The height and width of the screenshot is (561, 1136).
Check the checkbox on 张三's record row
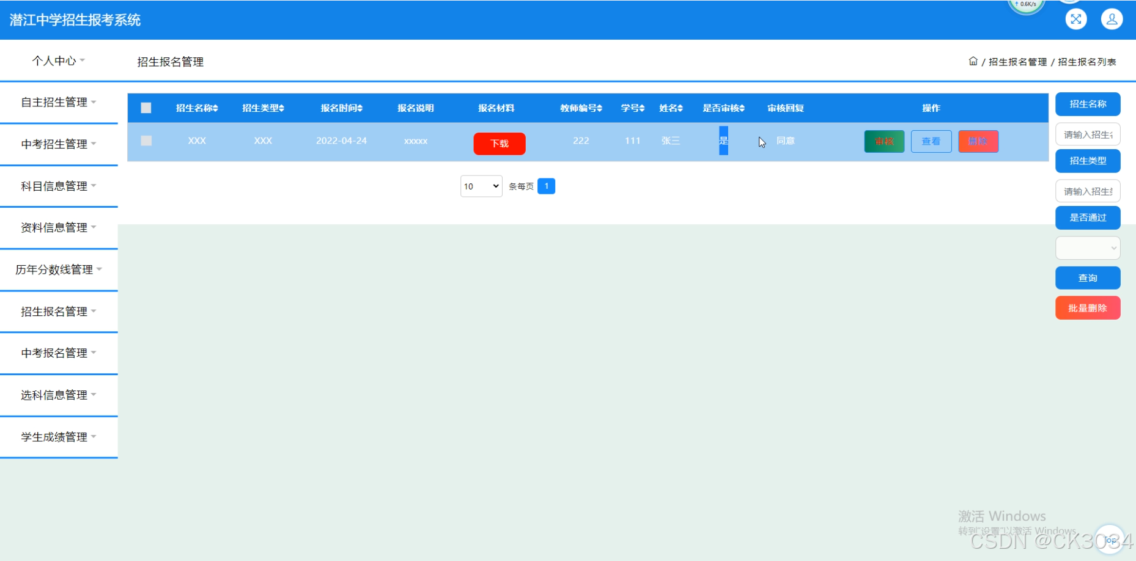coord(146,141)
